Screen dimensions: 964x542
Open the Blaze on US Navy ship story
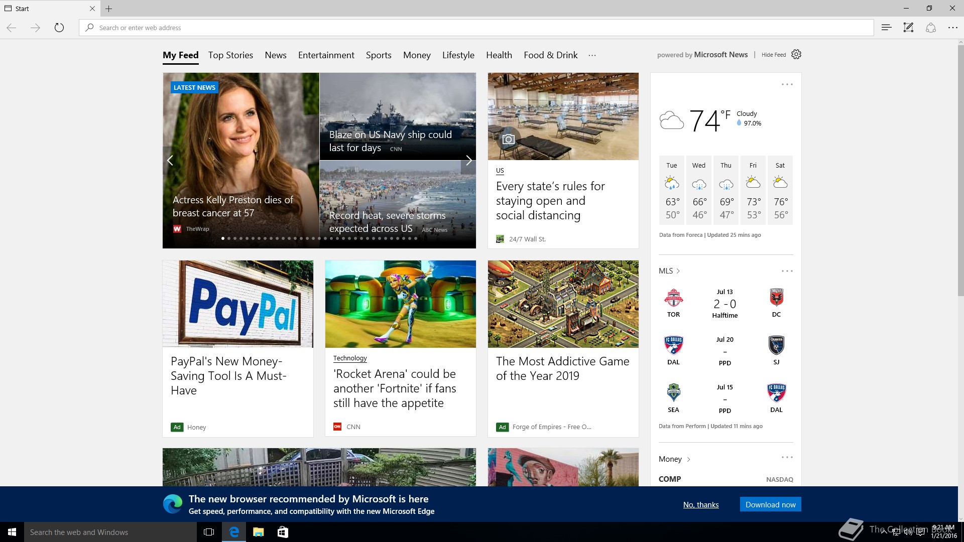coord(391,141)
